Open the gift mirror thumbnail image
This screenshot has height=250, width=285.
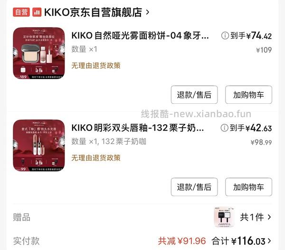[224, 217]
